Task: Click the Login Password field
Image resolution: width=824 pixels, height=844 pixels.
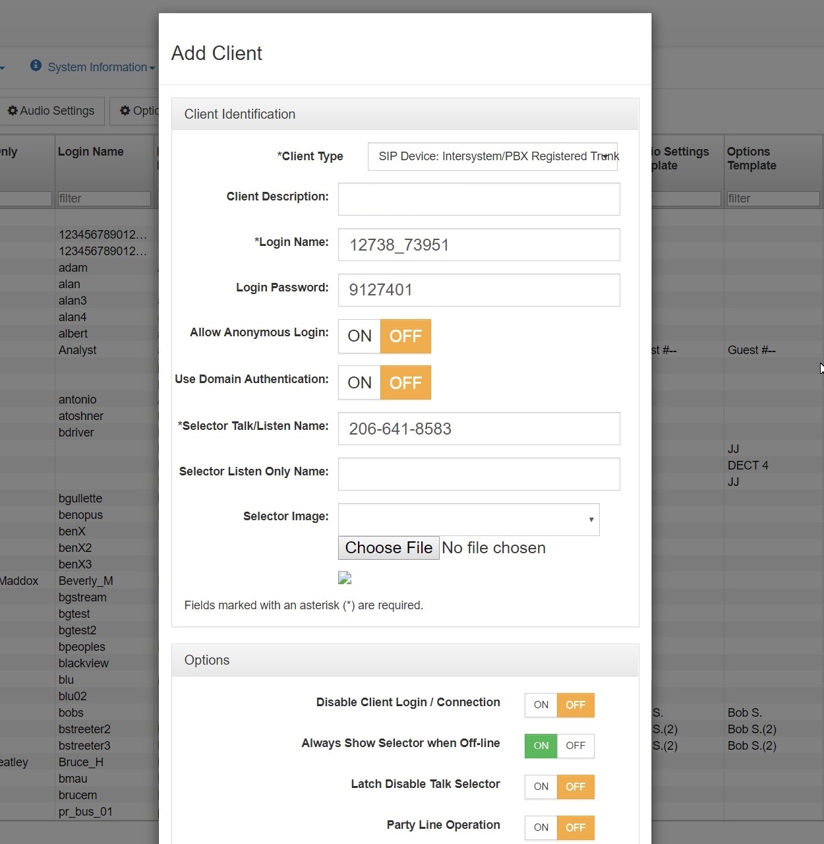Action: tap(479, 290)
